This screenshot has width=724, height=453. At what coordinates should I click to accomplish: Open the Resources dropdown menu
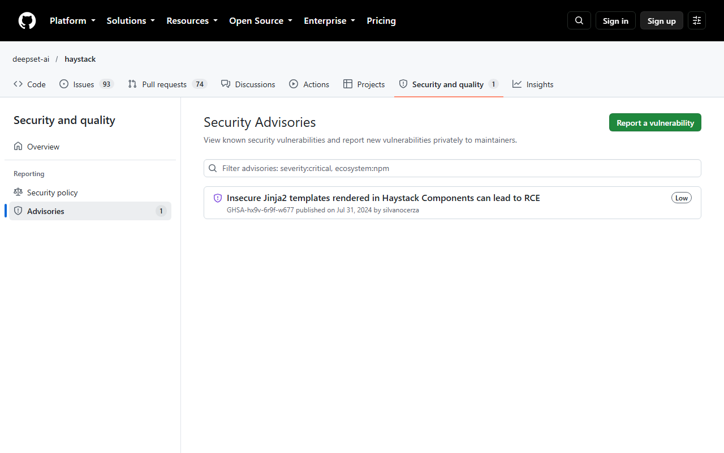pyautogui.click(x=192, y=20)
